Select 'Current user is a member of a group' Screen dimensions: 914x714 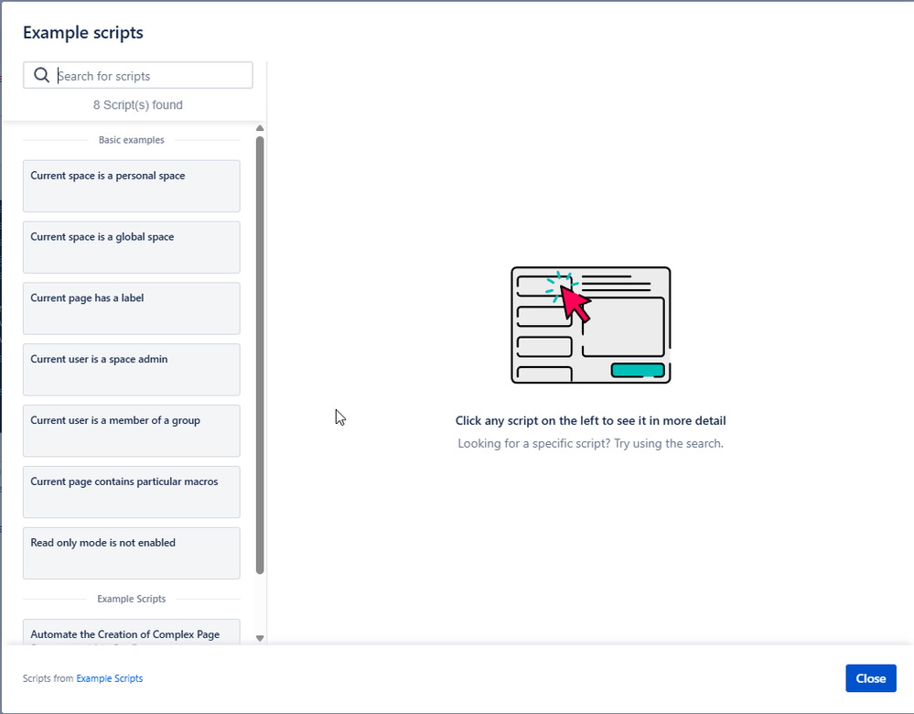131,430
